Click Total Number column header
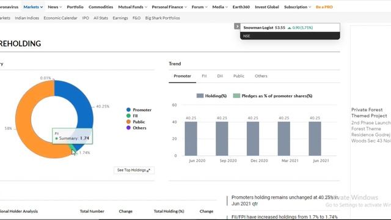The width and height of the screenshot is (391, 220). pos(92,211)
